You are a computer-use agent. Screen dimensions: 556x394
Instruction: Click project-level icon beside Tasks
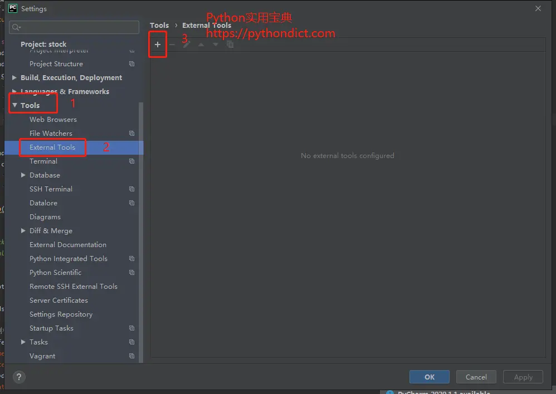[x=132, y=342]
